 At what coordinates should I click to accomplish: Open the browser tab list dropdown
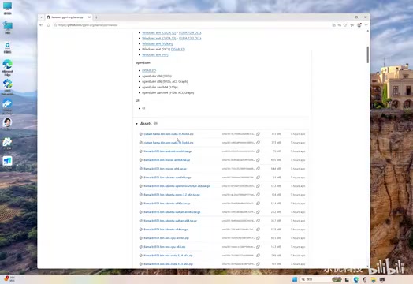(41, 17)
